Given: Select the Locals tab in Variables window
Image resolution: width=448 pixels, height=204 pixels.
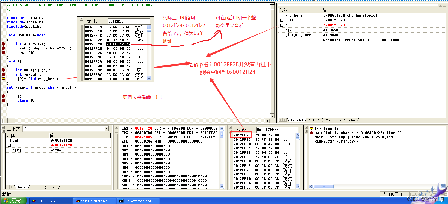Looking at the screenshot, I should point(37,187).
